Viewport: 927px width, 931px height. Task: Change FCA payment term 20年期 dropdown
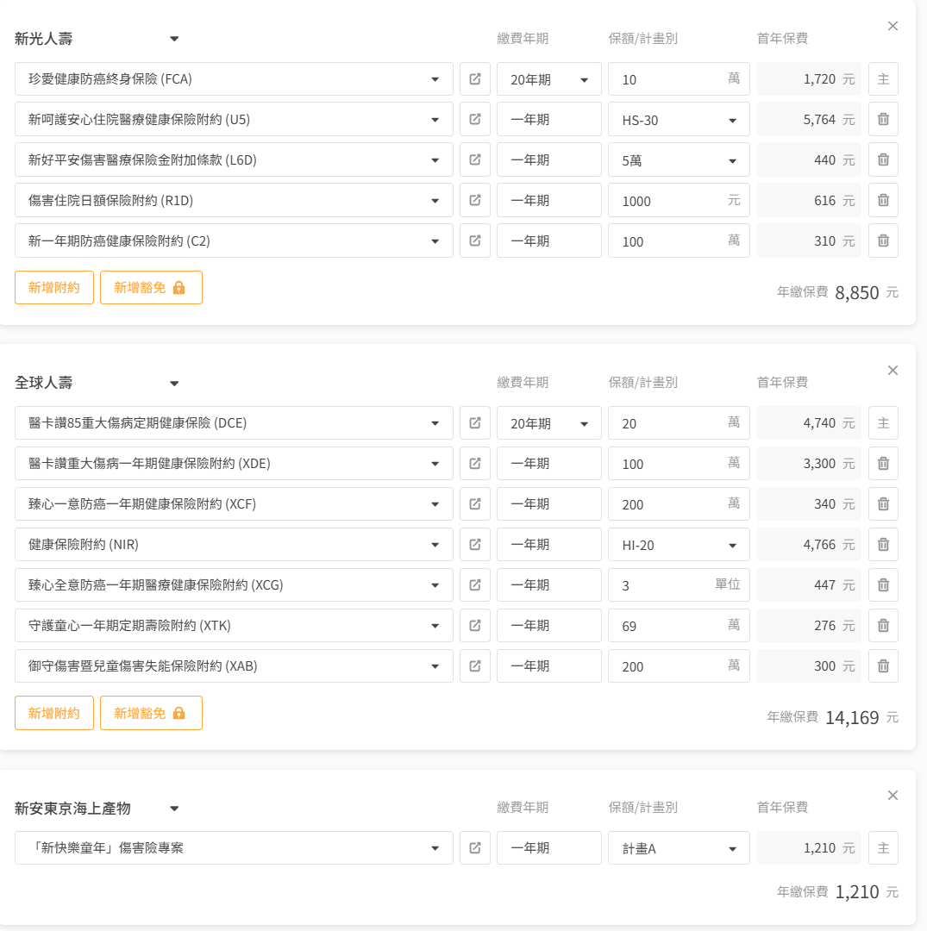548,79
